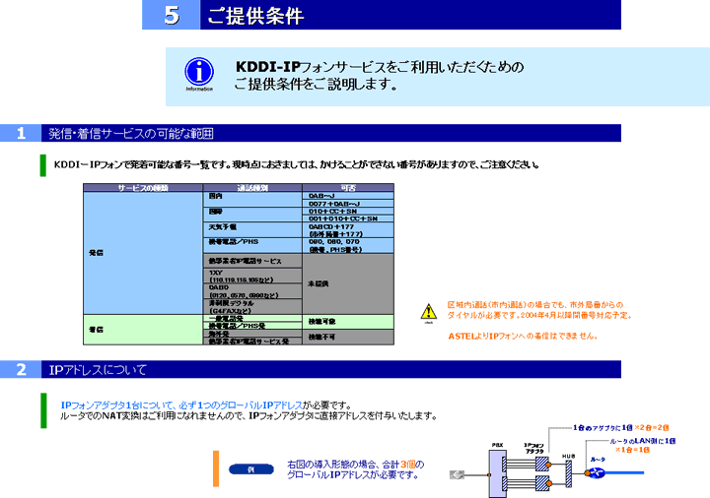Click the 1XY (110,119...) table cell
The height and width of the screenshot is (498, 710).
252,277
